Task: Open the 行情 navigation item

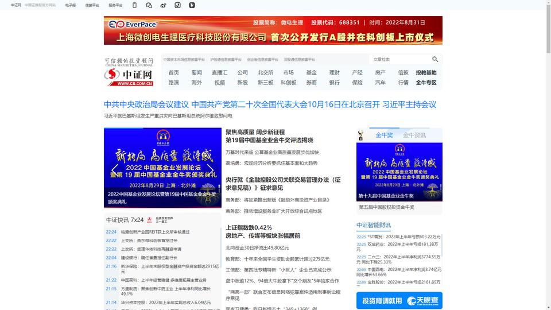Action: click(403, 83)
